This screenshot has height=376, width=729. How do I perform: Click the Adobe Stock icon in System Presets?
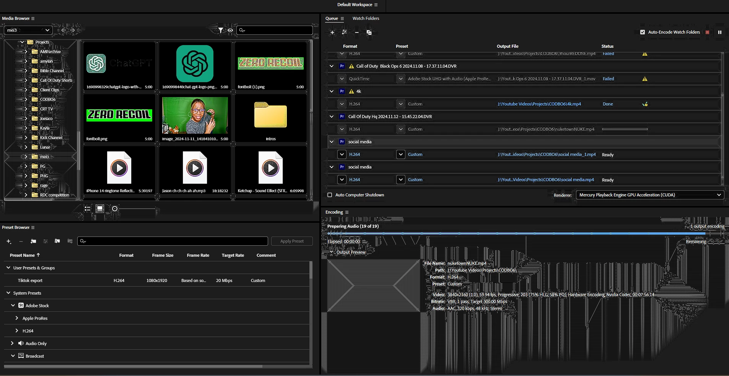21,305
